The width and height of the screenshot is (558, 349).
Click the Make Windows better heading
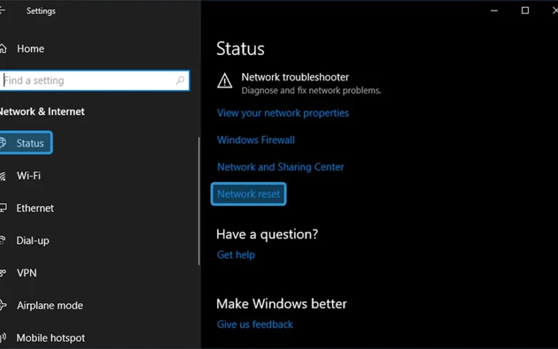(x=282, y=304)
